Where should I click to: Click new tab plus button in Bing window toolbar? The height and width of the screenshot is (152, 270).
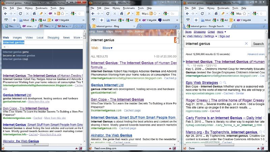click(102, 20)
